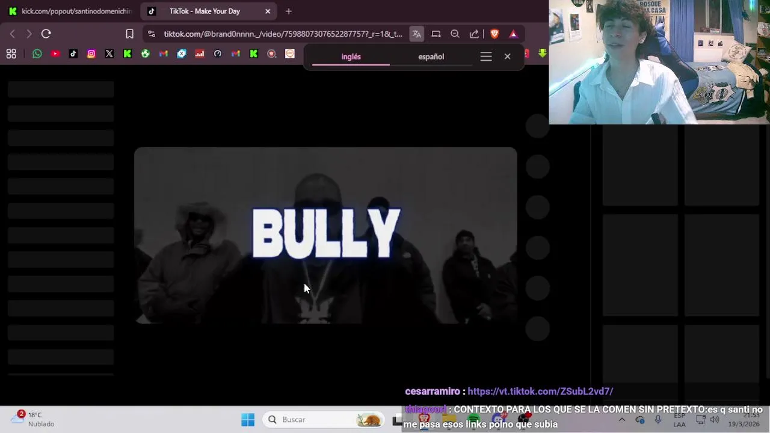Viewport: 770px width, 433px height.
Task: Open the vt.tiktok.com/ZSubL2vd7 chat link
Action: (540, 392)
